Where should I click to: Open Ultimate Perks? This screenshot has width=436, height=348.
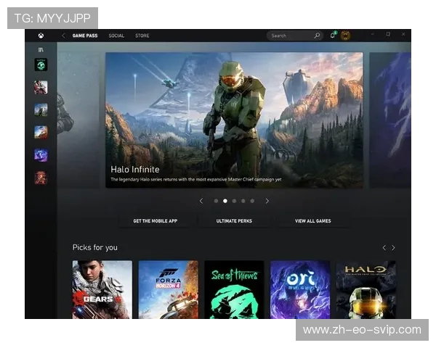click(234, 220)
